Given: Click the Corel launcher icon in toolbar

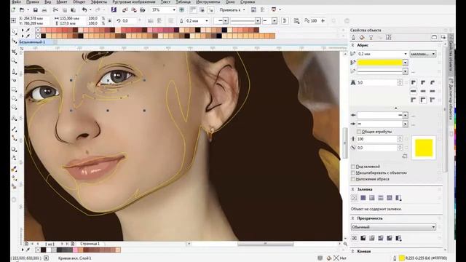Looking at the screenshot, I should (114, 9).
